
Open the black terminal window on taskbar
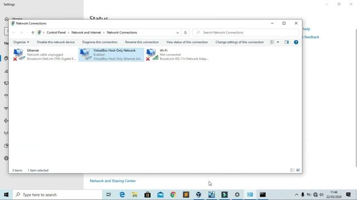pos(263,194)
